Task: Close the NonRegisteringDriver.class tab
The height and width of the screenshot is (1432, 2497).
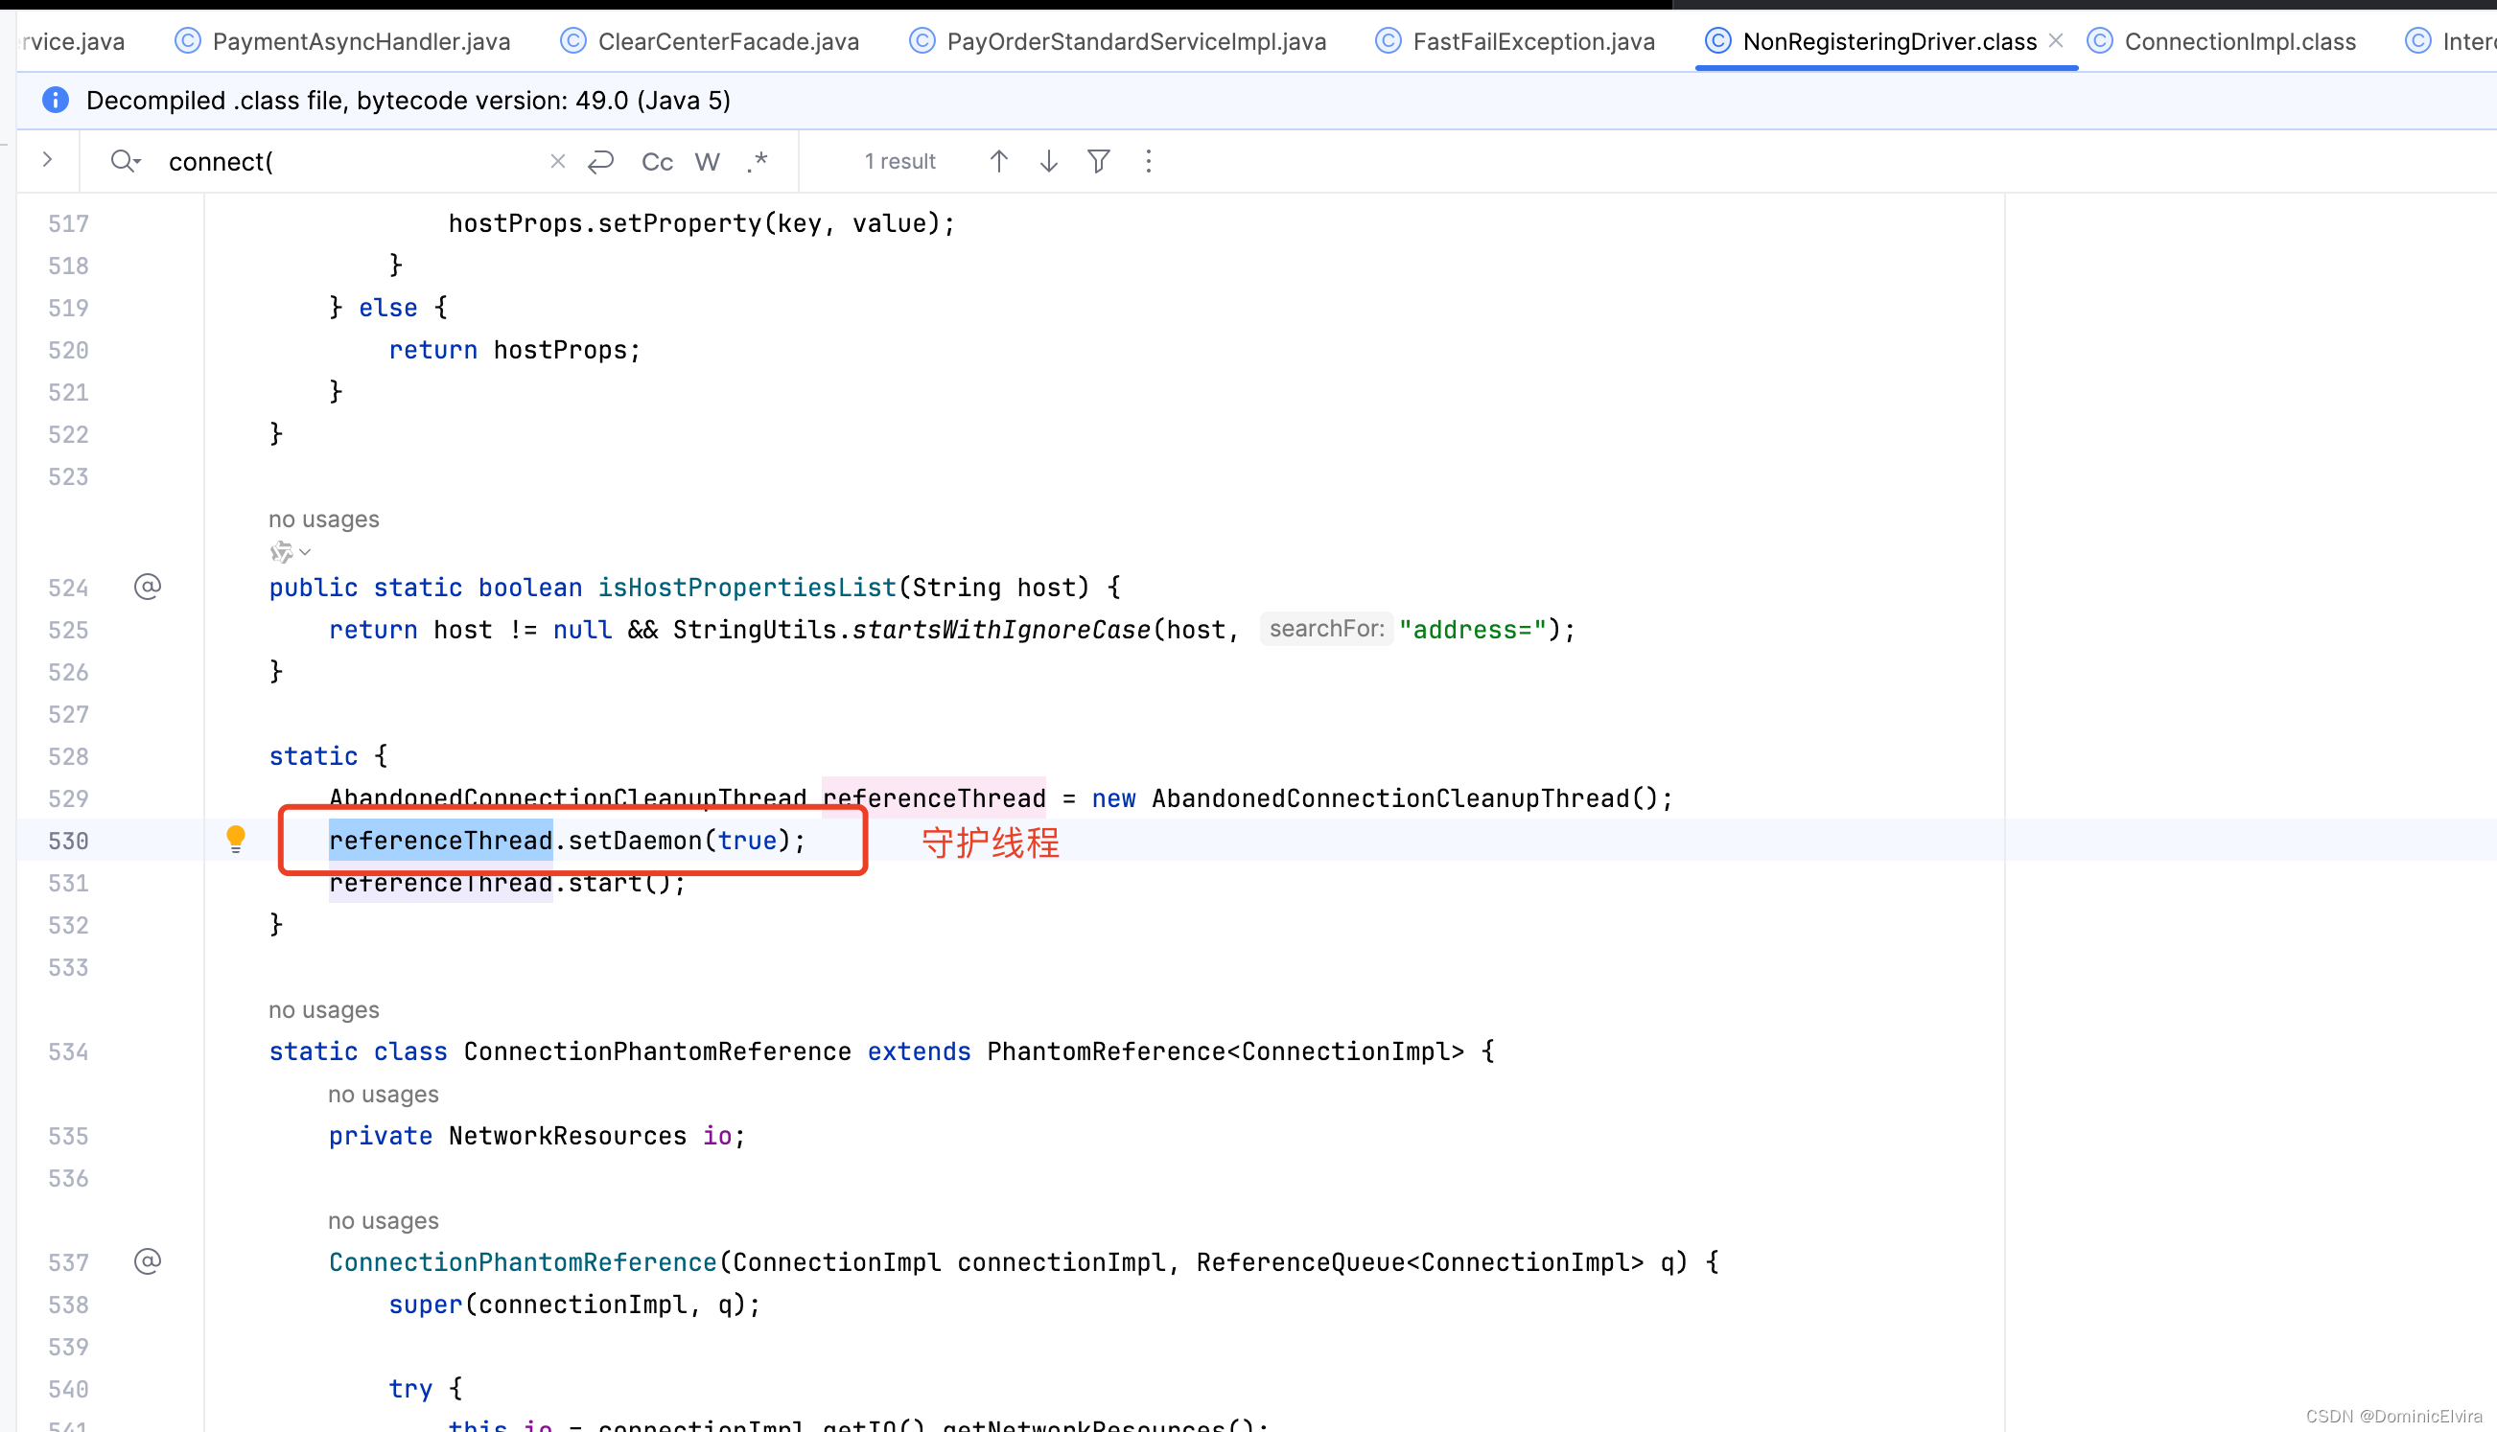Action: click(2055, 40)
